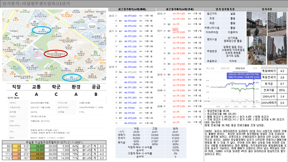Screen dimensions: 288x162
Task: Click the 이중주차 value for 지하주차장
Action: coord(233,32)
